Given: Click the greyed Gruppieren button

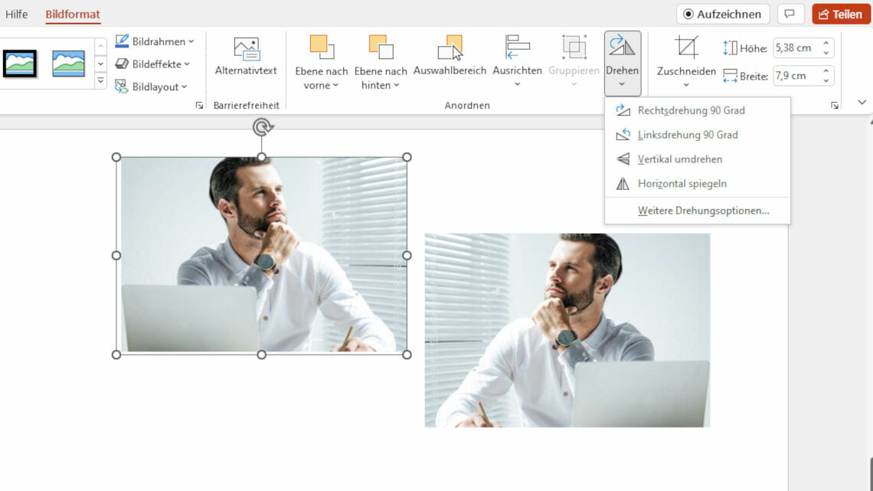Looking at the screenshot, I should 574,61.
